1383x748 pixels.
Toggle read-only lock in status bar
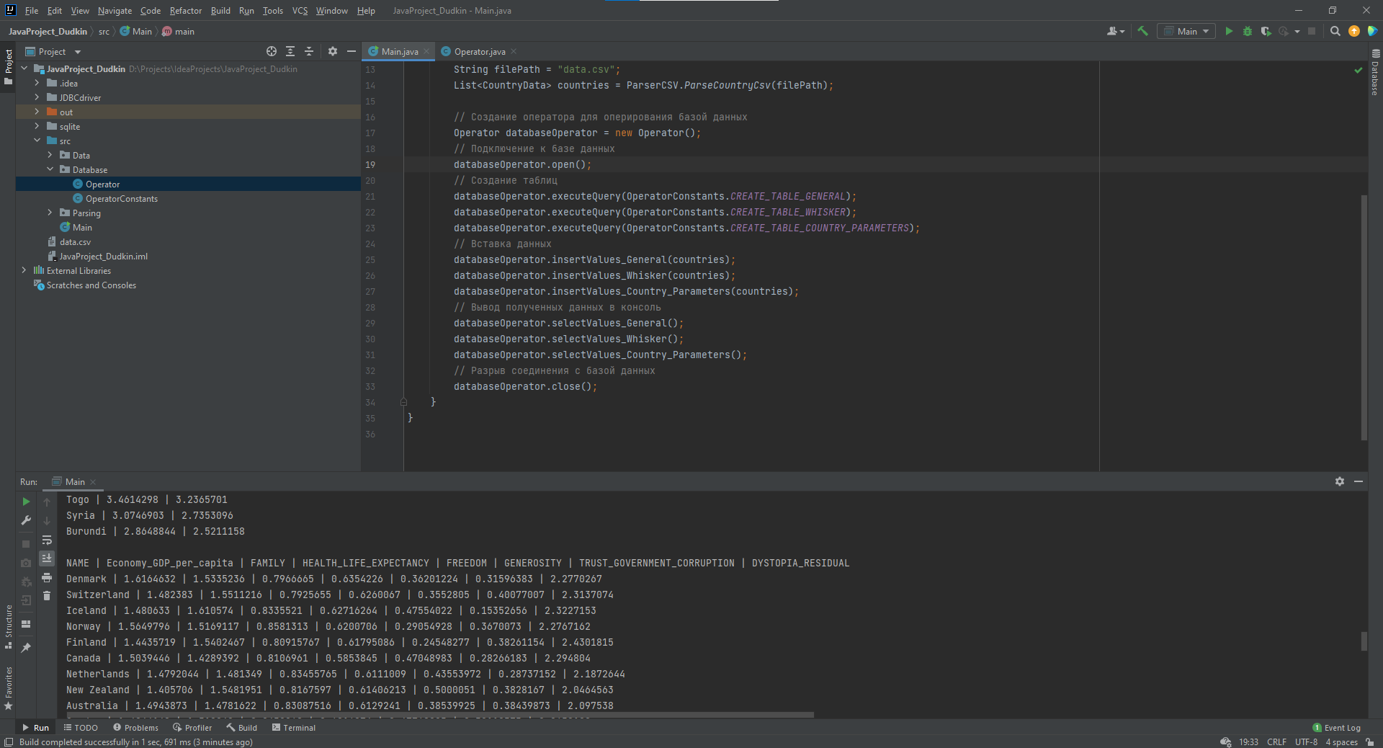tap(1369, 742)
